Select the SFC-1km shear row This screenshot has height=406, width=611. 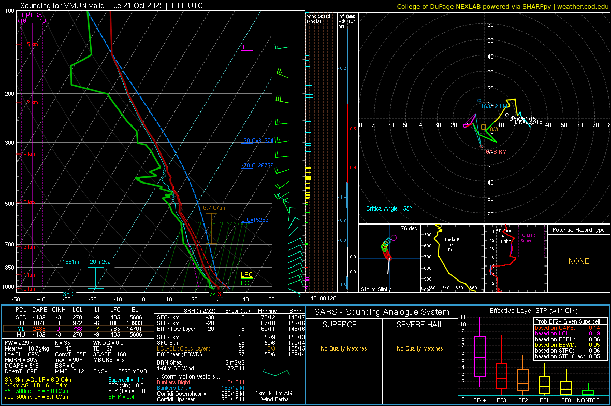(231, 317)
